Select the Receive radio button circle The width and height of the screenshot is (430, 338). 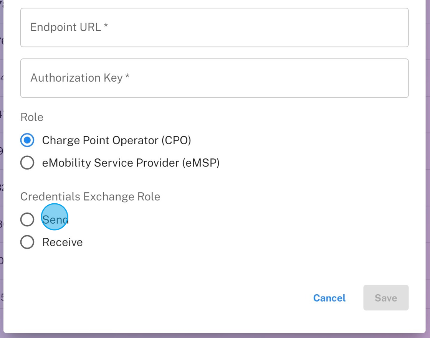[x=27, y=242]
